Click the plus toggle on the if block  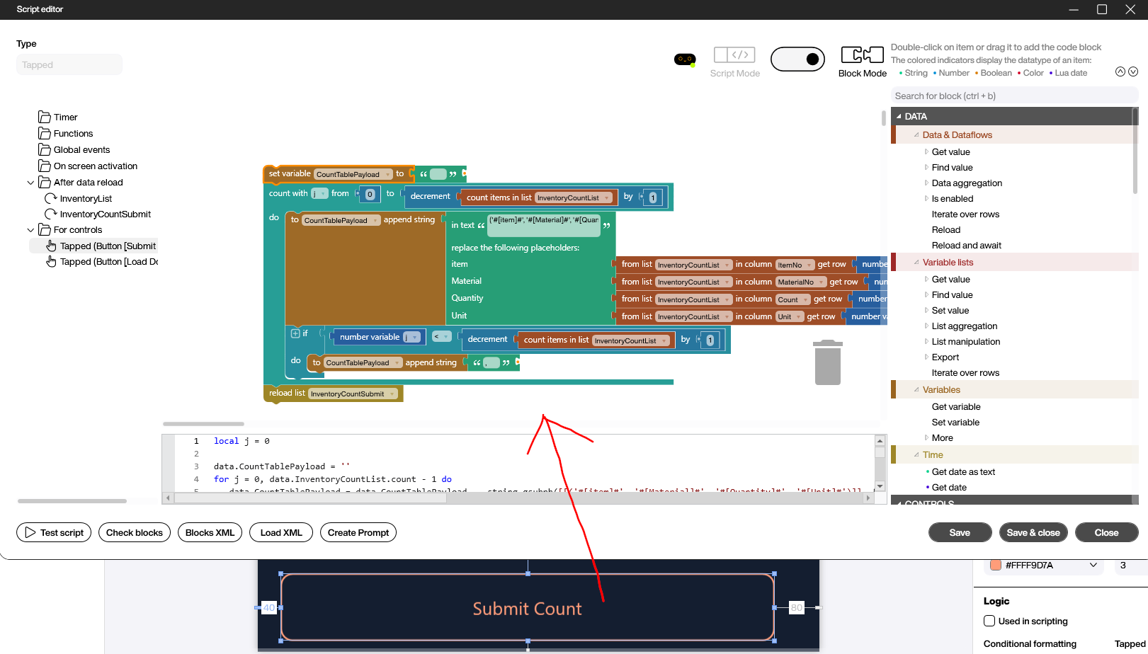pos(295,333)
